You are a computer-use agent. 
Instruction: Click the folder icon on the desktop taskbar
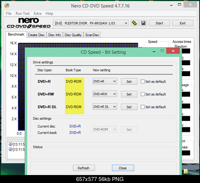click(186, 171)
